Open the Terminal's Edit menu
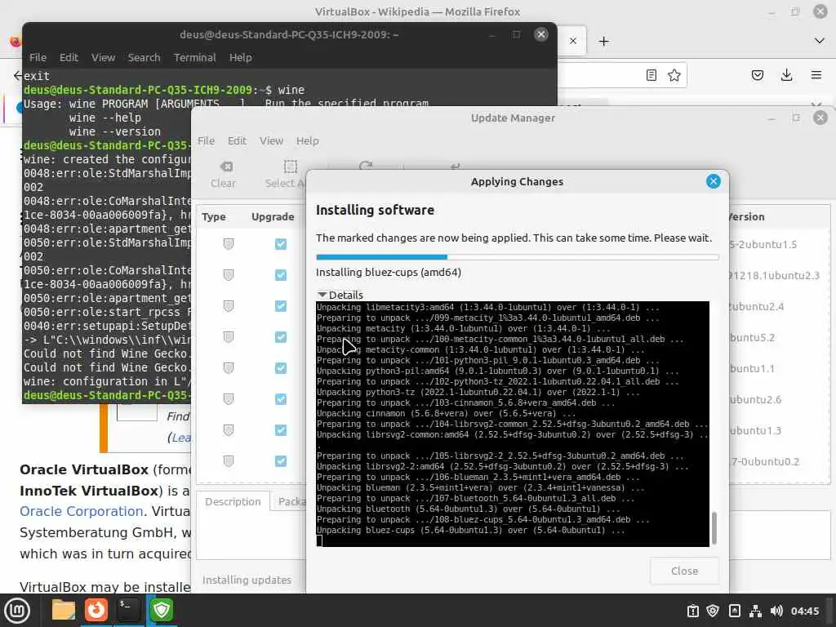The height and width of the screenshot is (627, 836). 69,58
